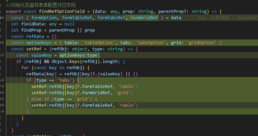Click the refData empty object declaration
This screenshot has width=258, height=136.
39,37
